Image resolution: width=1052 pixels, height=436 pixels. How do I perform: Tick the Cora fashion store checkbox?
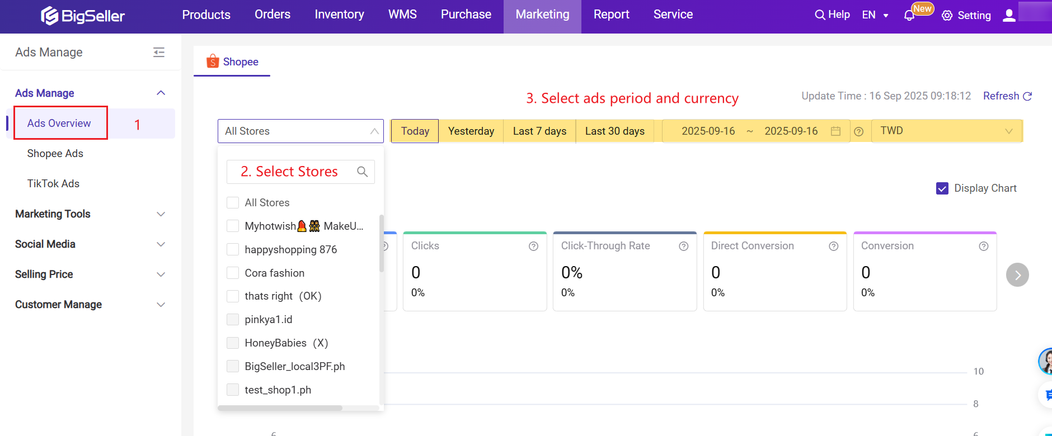point(233,273)
